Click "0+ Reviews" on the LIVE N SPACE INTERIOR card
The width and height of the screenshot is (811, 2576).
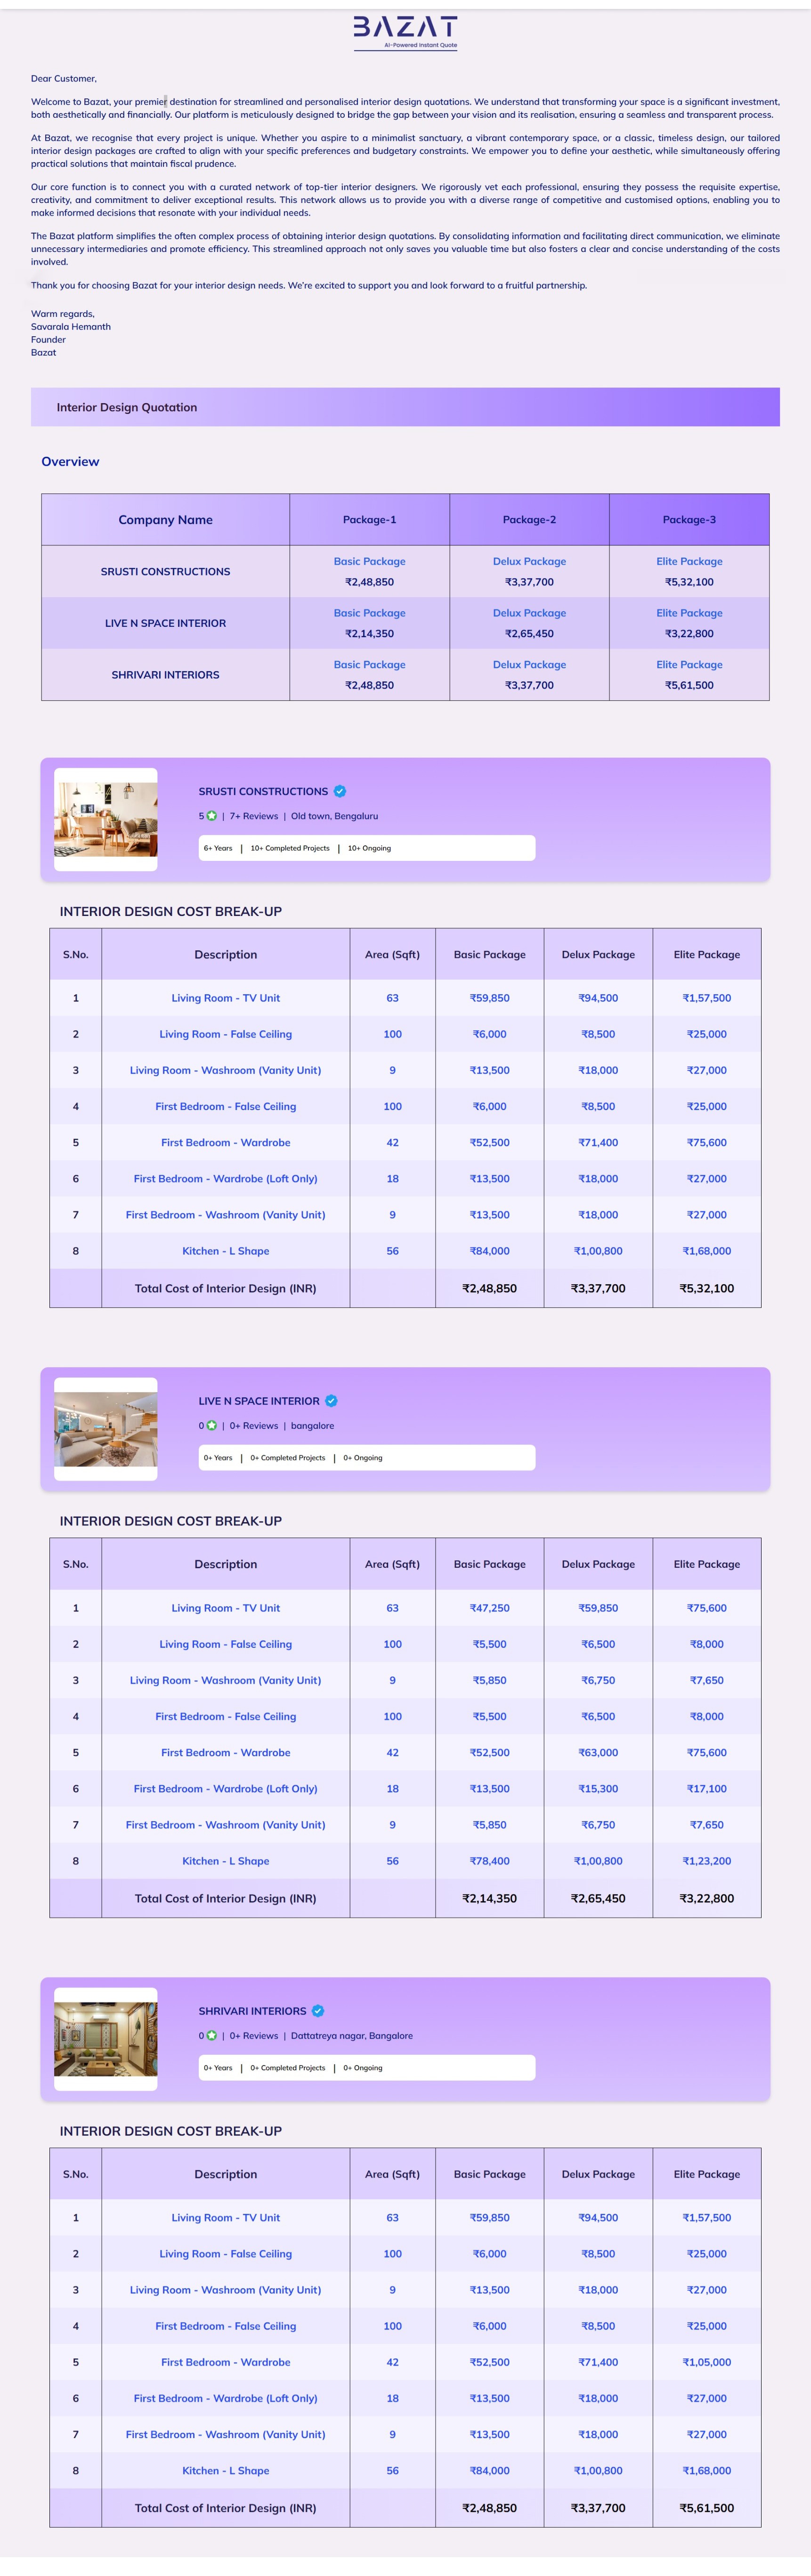point(254,1426)
